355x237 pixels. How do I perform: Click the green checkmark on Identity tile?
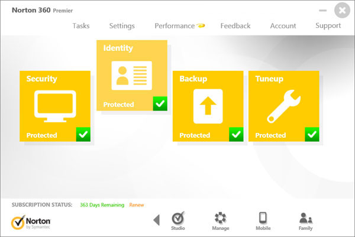point(160,103)
